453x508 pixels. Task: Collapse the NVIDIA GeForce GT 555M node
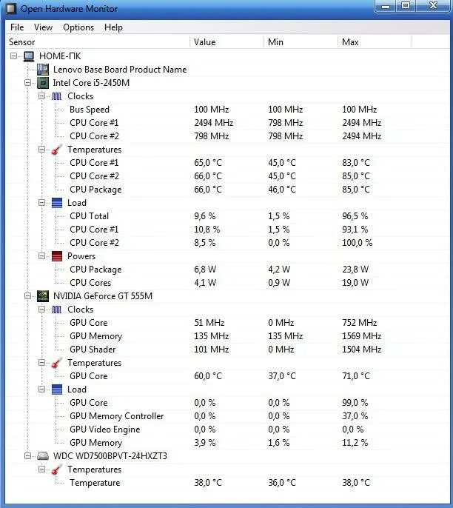click(28, 295)
